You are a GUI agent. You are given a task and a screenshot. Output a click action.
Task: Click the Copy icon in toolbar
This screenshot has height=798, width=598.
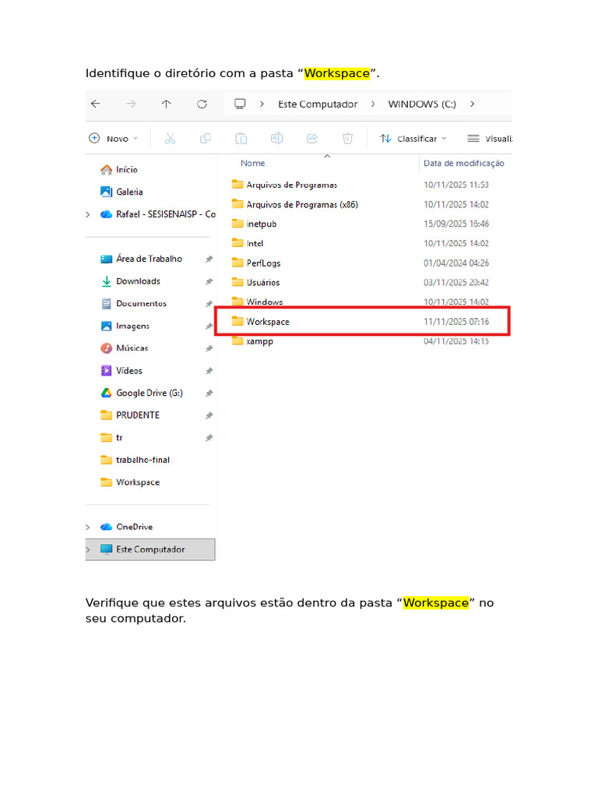pyautogui.click(x=206, y=139)
